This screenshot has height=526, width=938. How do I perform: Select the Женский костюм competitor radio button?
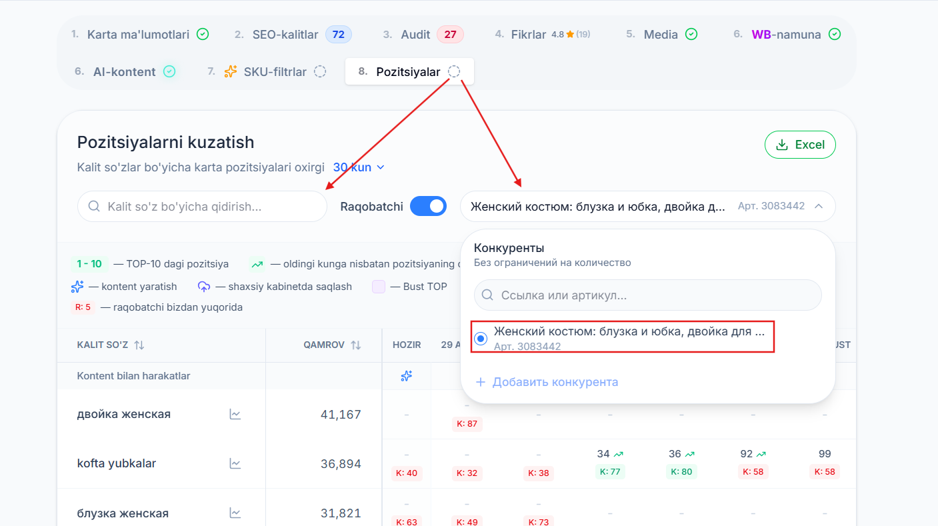tap(481, 339)
